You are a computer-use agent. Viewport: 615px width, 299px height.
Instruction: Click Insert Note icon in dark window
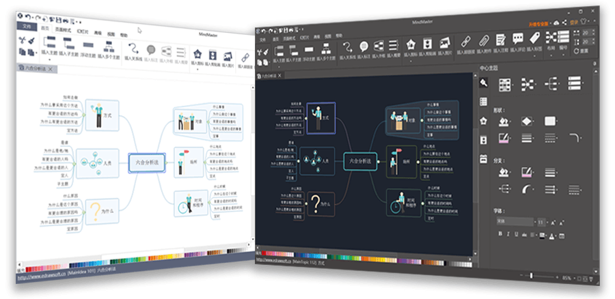click(x=500, y=39)
